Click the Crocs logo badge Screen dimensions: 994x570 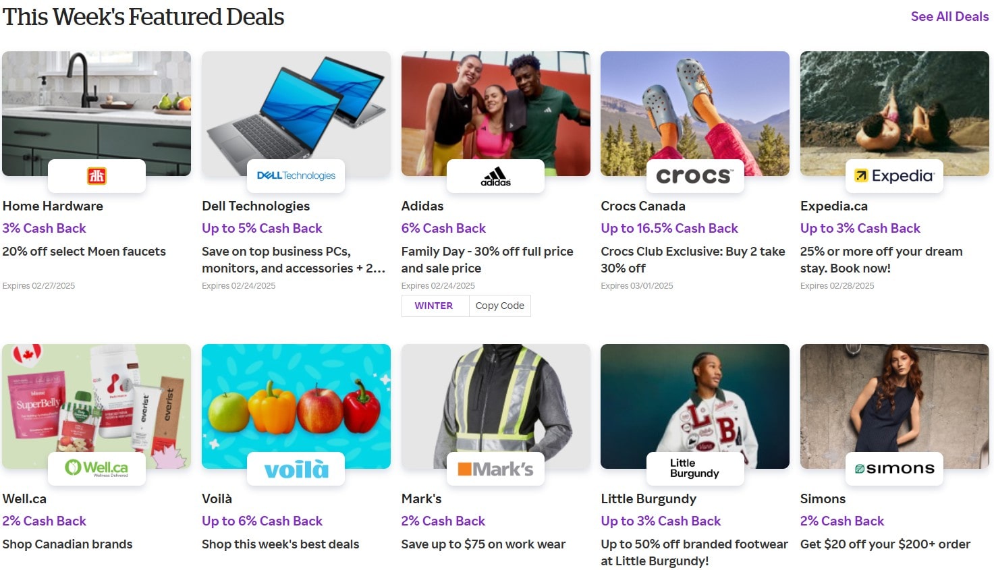[694, 176]
